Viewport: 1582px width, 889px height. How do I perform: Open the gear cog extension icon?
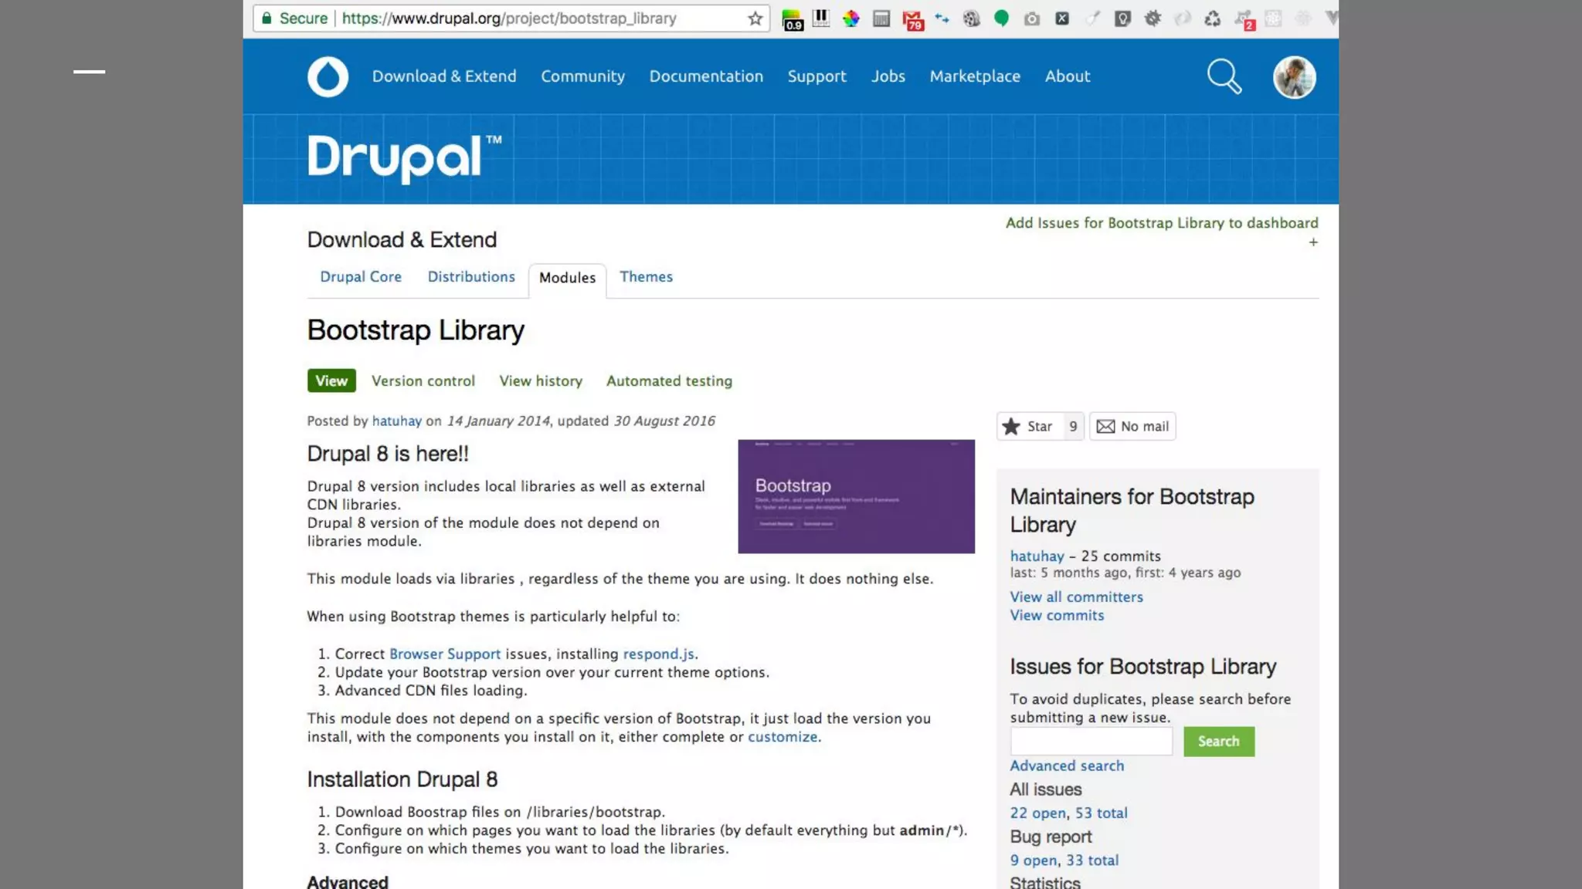click(x=1153, y=19)
